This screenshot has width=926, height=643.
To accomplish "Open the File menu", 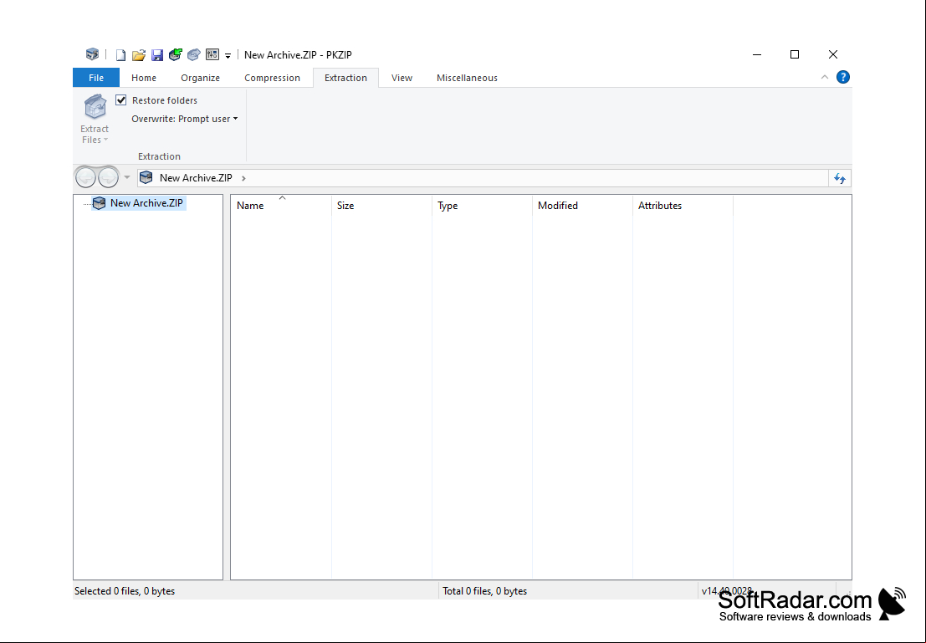I will point(96,78).
